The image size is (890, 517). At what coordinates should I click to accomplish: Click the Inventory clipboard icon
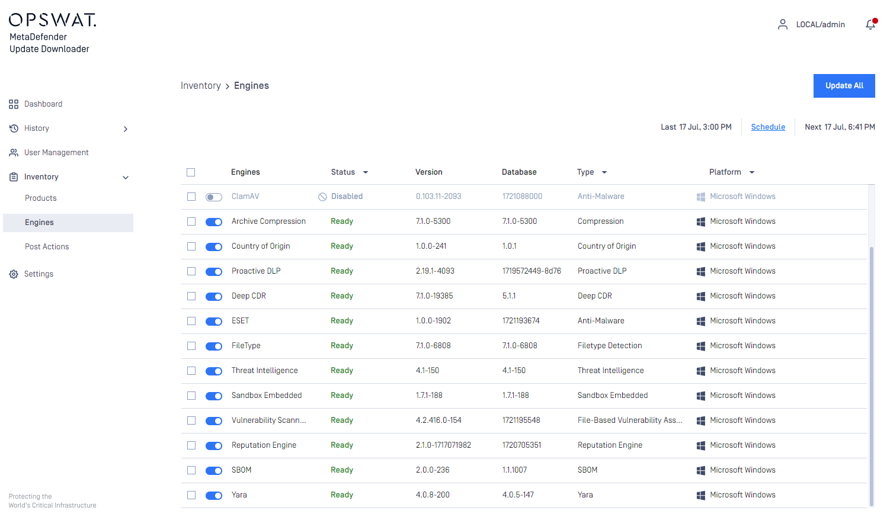pyautogui.click(x=14, y=177)
